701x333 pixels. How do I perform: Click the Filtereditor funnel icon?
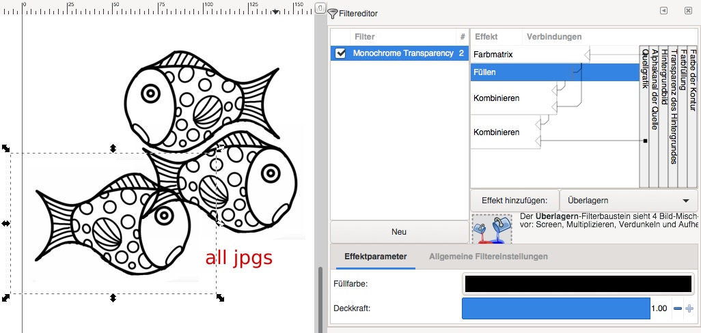point(333,13)
